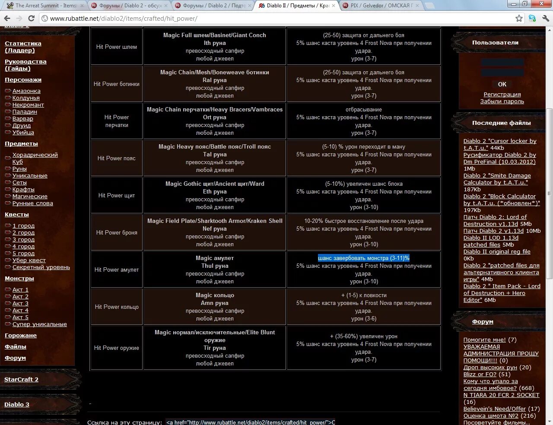Click highlighted text шанс завербовать монстра (3-11)%
The width and height of the screenshot is (553, 425).
364,258
